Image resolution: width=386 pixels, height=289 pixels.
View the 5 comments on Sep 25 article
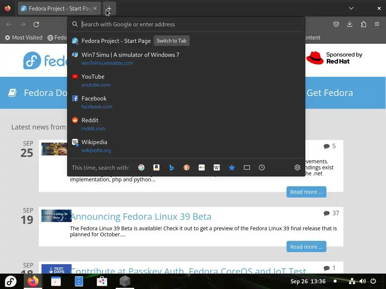[x=329, y=146]
